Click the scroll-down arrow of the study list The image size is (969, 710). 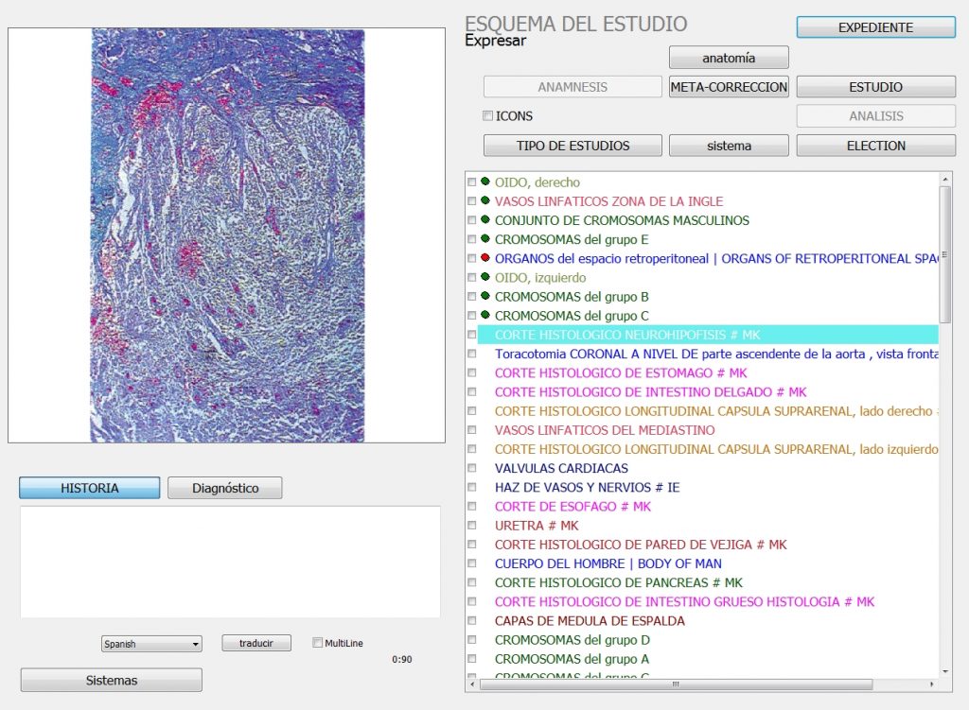point(945,671)
